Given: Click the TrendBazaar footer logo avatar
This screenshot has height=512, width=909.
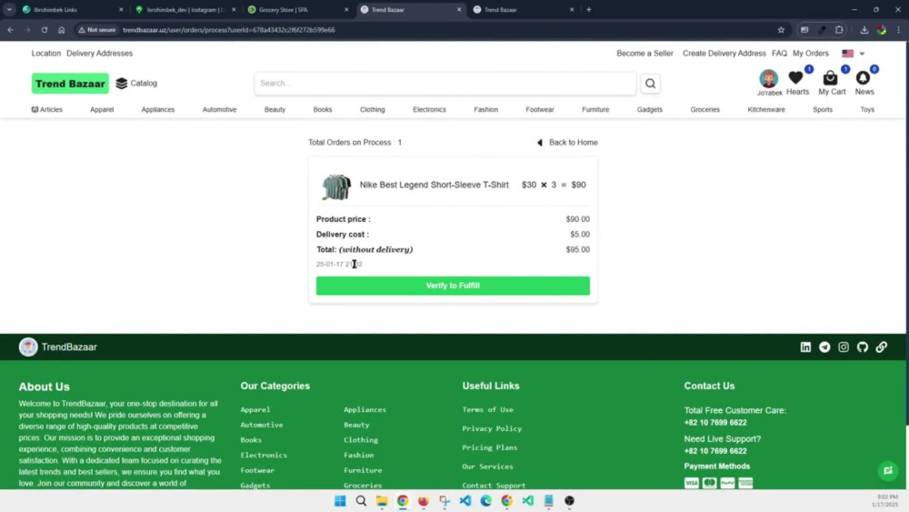Looking at the screenshot, I should point(28,346).
